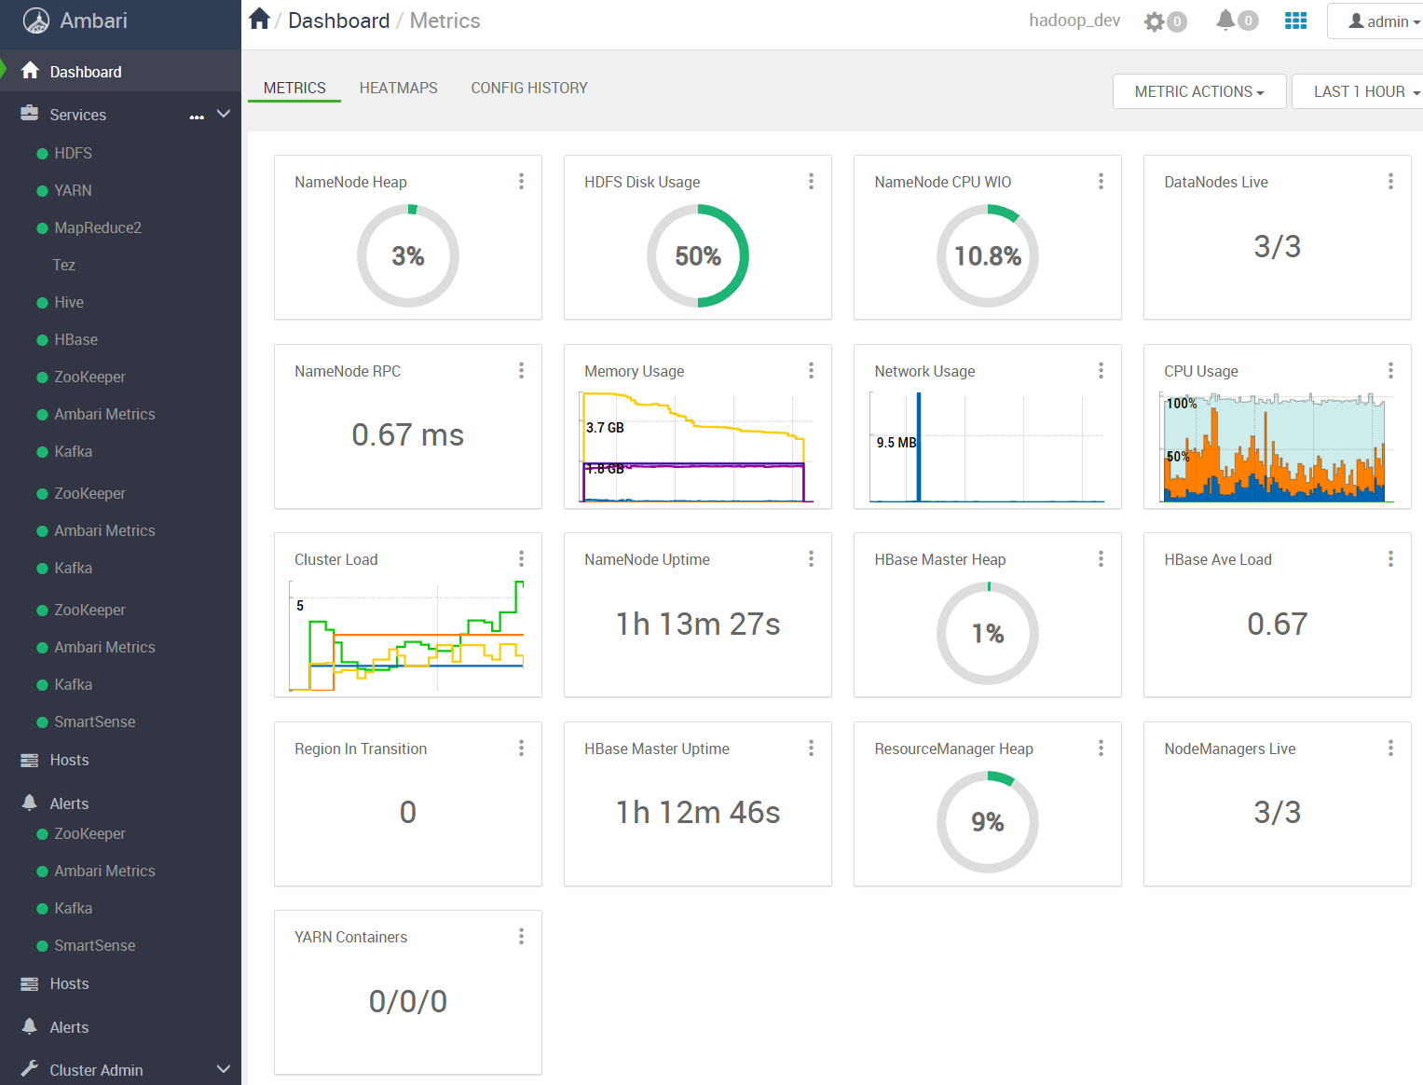
Task: Click the home breadcrumb icon
Action: coord(260,19)
